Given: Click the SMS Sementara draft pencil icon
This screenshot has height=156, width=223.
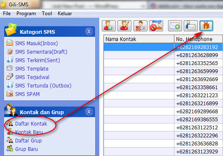Looking at the screenshot, I should pos(10,52).
